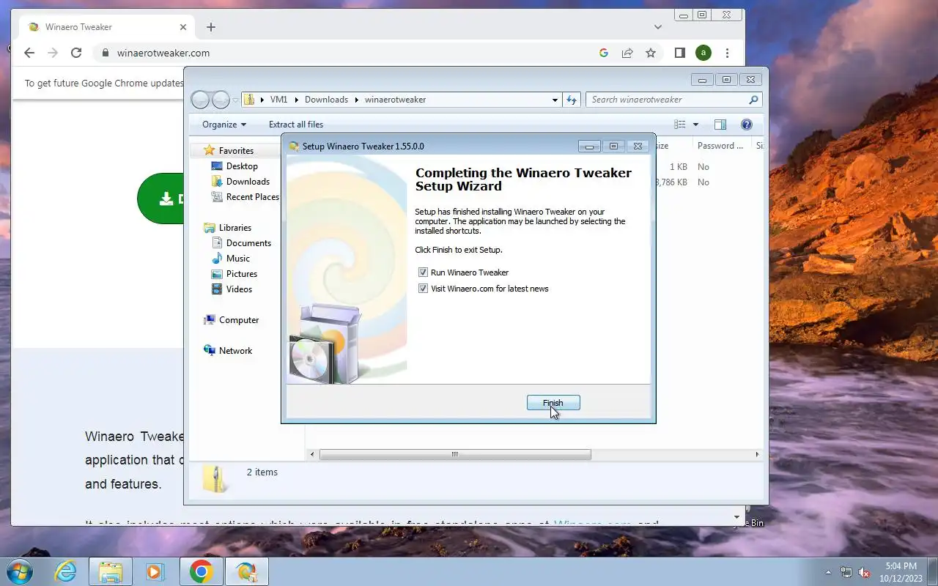The height and width of the screenshot is (586, 938).
Task: Click the muted volume tray icon
Action: pyautogui.click(x=864, y=572)
